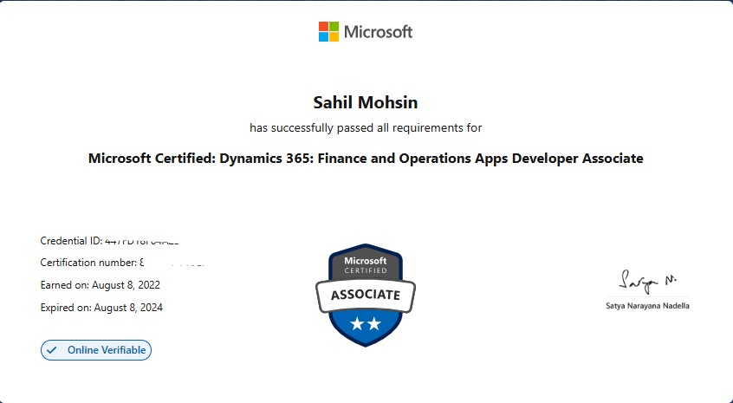Click the checkmark in Online Verifiable badge

pos(52,350)
